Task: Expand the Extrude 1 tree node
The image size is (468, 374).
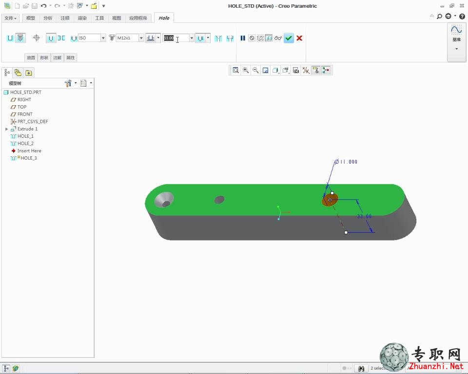Action: click(x=7, y=129)
